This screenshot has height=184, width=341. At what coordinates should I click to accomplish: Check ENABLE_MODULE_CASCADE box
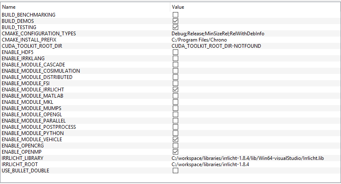[175, 65]
